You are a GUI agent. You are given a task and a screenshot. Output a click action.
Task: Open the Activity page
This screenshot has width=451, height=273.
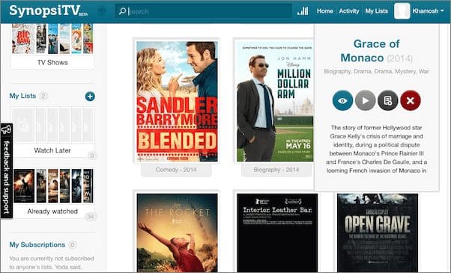click(x=349, y=11)
